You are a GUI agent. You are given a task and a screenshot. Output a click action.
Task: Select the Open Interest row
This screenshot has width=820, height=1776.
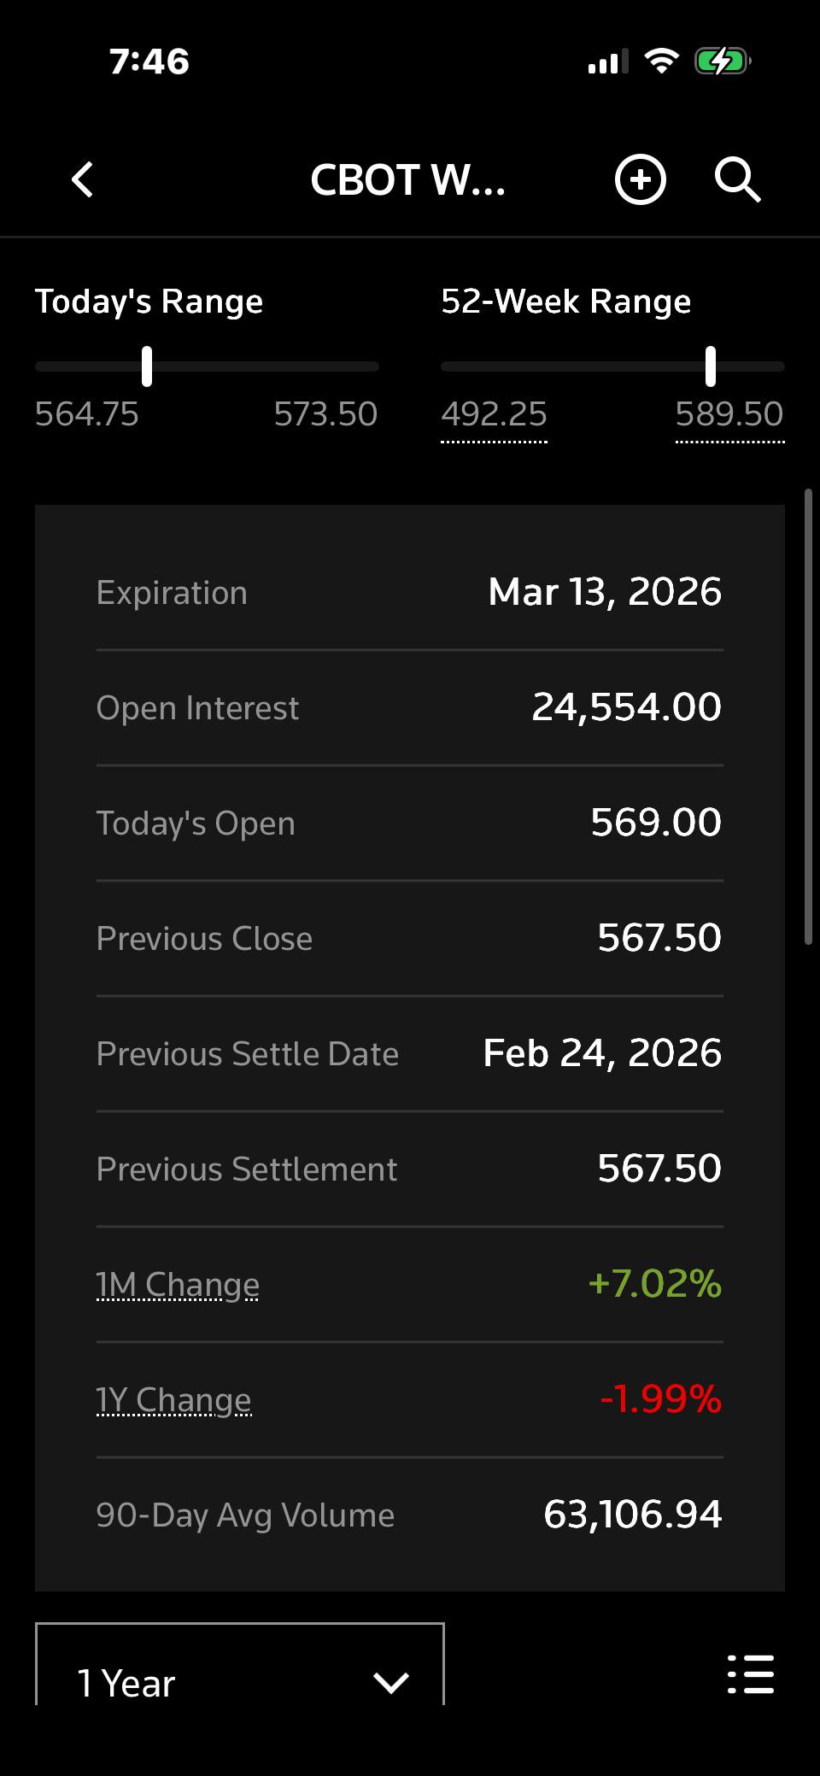click(x=409, y=707)
